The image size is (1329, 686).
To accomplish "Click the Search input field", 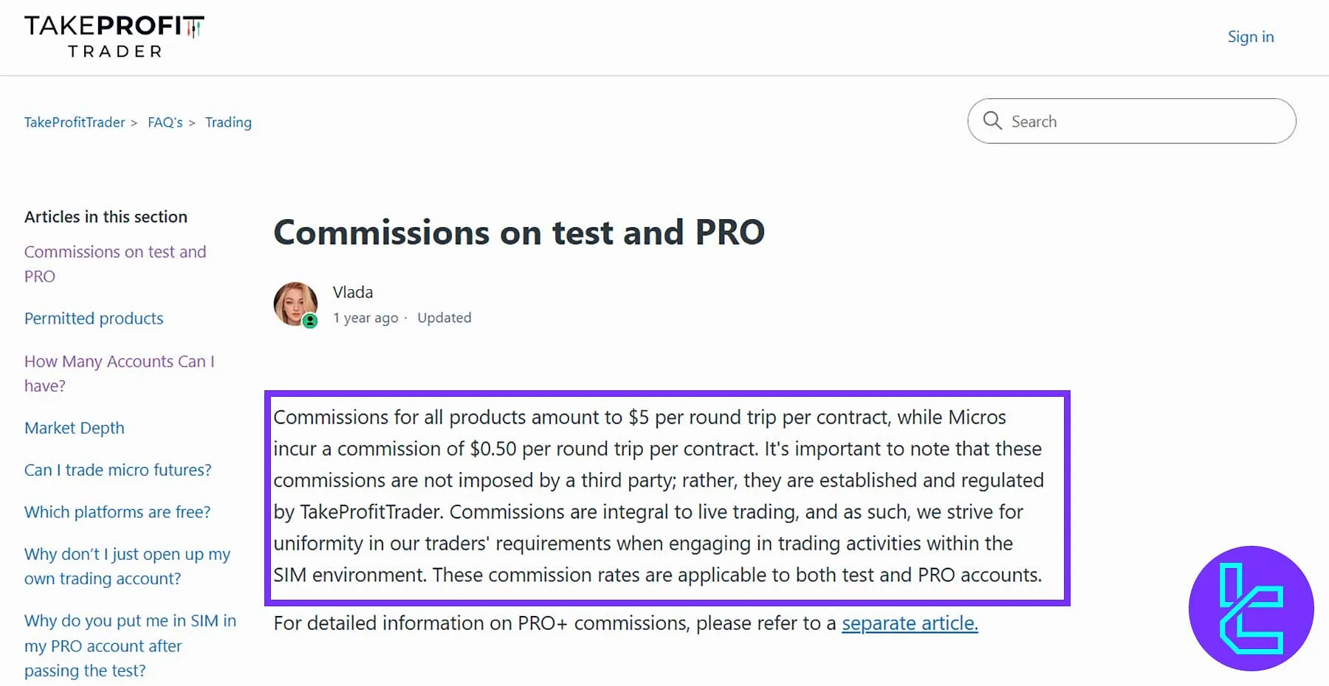I will (x=1107, y=120).
